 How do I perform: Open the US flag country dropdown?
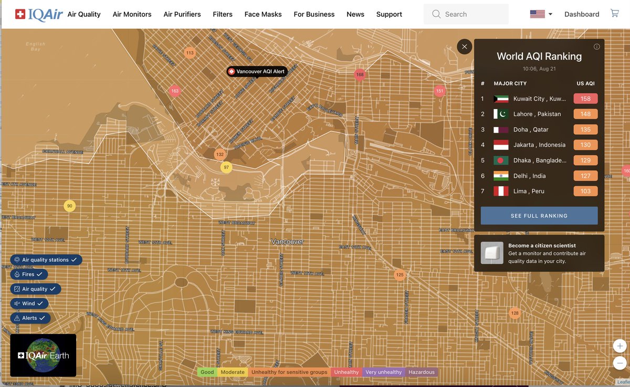[541, 14]
